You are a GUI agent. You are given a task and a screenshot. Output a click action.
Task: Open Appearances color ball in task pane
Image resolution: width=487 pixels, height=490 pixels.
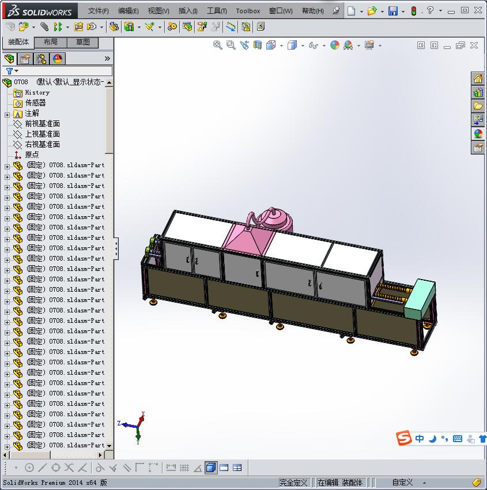(x=478, y=133)
